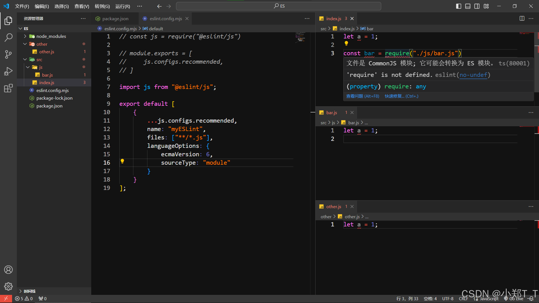Image resolution: width=539 pixels, height=303 pixels.
Task: Click the no-undef eslint rule link
Action: (x=473, y=75)
